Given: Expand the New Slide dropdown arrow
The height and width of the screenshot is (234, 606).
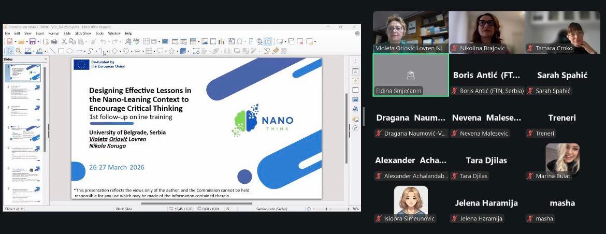Looking at the screenshot, I should (285, 42).
